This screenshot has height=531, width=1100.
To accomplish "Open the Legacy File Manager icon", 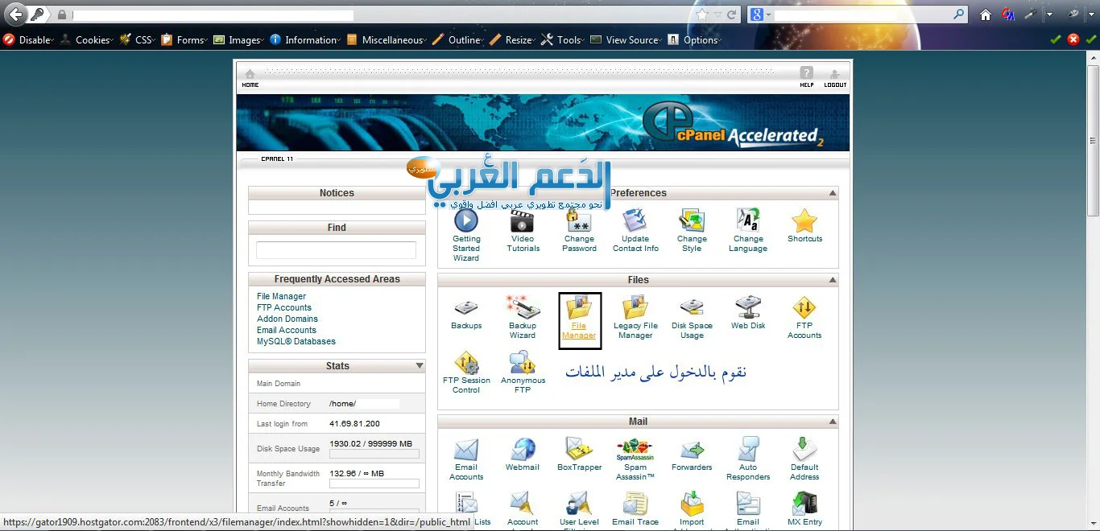I will 635,309.
